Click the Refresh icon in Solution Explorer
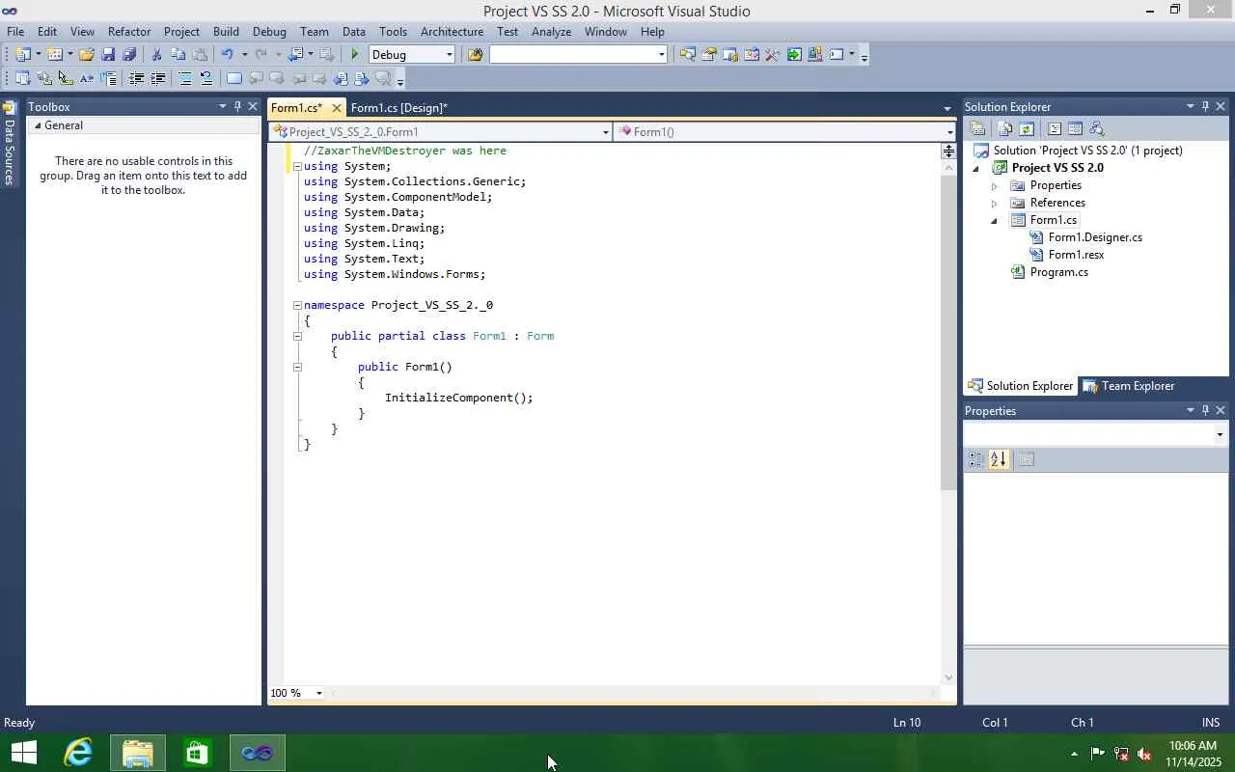Viewport: 1235px width, 772px height. click(x=1027, y=128)
